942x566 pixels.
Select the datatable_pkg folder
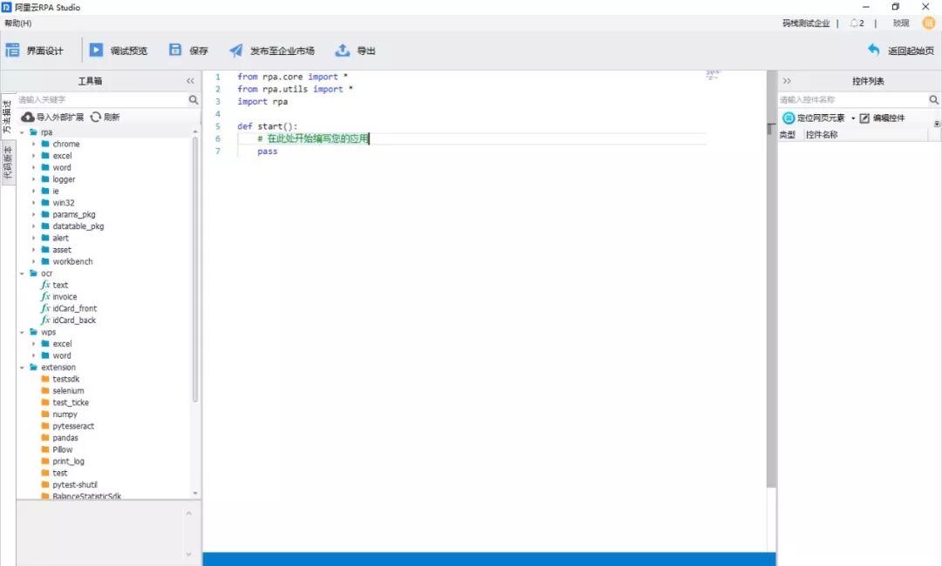coord(72,226)
